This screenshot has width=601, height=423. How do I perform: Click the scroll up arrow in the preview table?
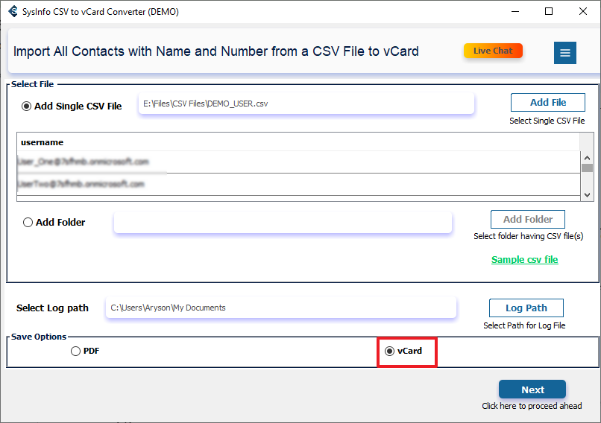tap(587, 158)
